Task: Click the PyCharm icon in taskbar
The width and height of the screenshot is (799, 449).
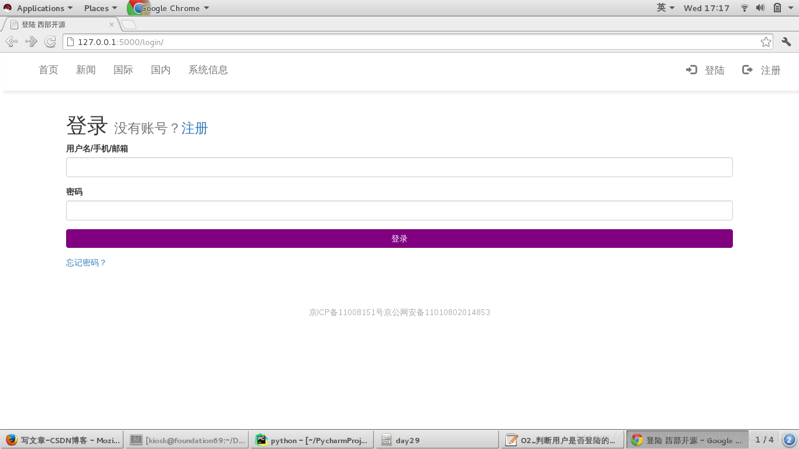Action: pos(261,440)
